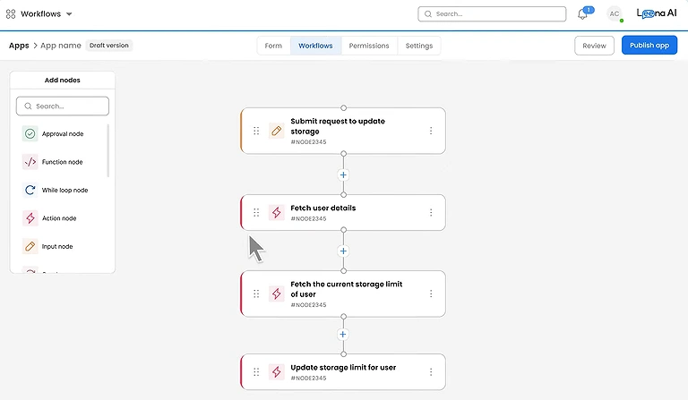Open options menu of Fetch user details
Screen dimensions: 688x400
pyautogui.click(x=431, y=212)
